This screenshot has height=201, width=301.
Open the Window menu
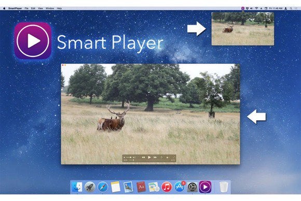50,8
